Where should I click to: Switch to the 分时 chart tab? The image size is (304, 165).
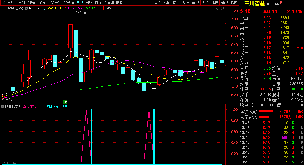11,3
